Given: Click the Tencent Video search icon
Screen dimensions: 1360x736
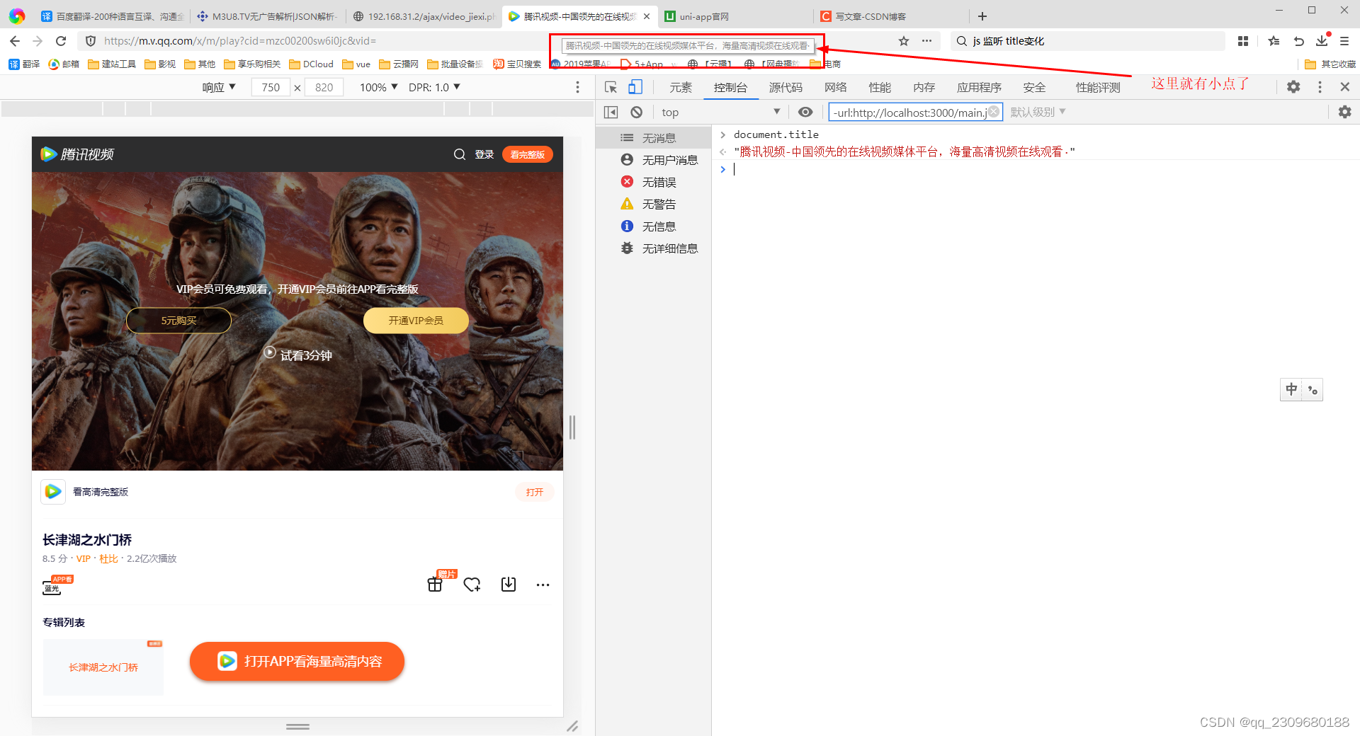Looking at the screenshot, I should [460, 154].
